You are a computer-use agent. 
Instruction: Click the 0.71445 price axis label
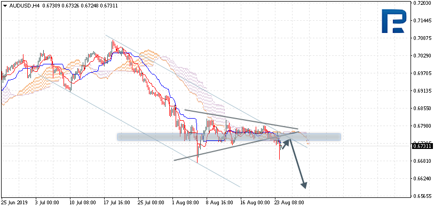tap(422, 21)
